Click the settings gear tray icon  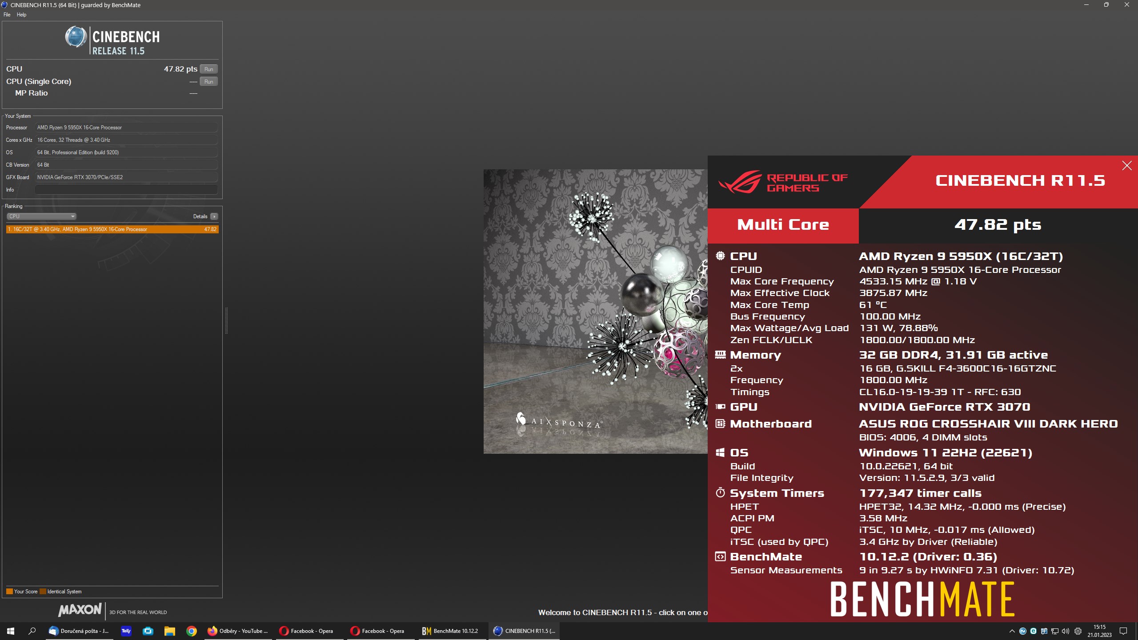click(x=1078, y=631)
